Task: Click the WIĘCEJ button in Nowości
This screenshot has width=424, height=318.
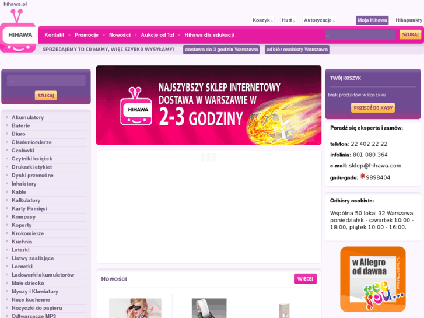Action: 305,279
